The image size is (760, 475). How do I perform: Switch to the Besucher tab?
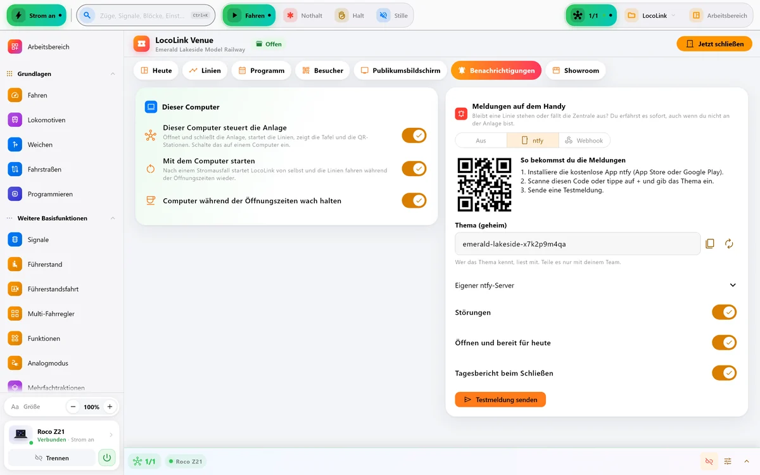(x=322, y=70)
